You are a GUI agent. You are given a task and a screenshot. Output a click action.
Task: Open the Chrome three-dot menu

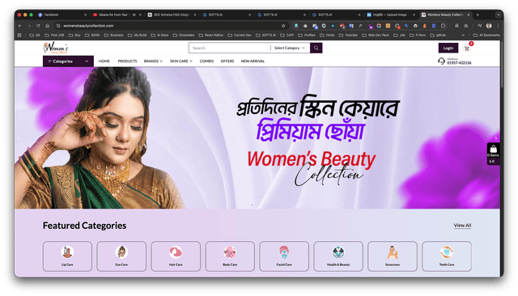pos(499,26)
